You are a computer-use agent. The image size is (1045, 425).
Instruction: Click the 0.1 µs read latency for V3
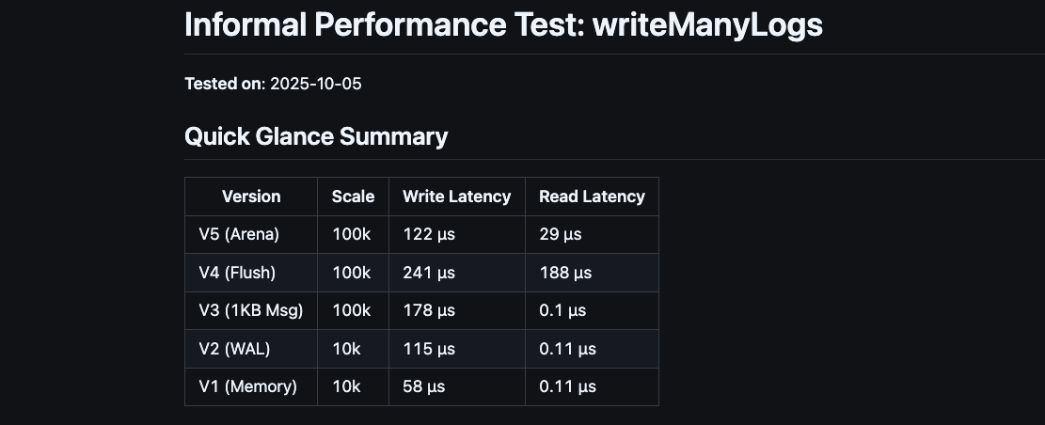point(562,310)
